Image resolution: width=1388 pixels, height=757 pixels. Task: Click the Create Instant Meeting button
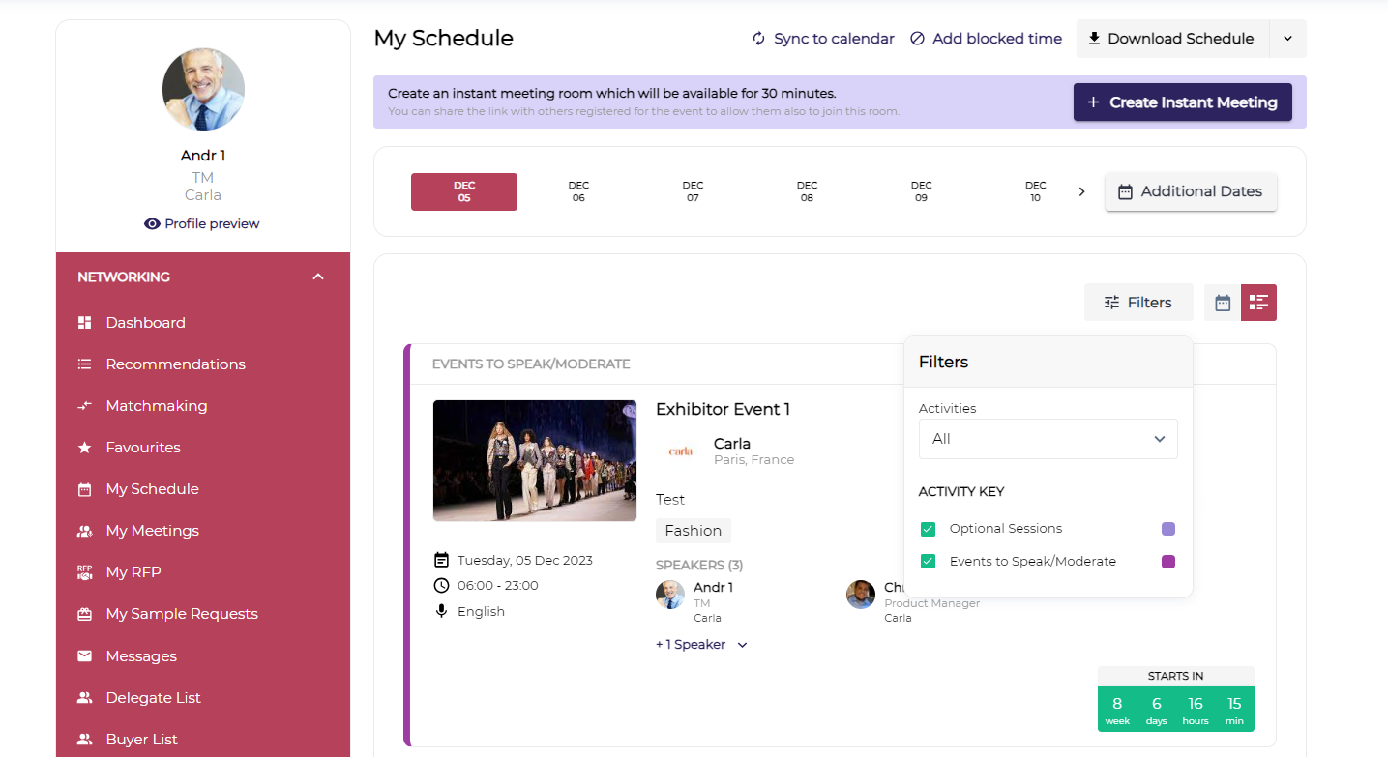click(1182, 102)
